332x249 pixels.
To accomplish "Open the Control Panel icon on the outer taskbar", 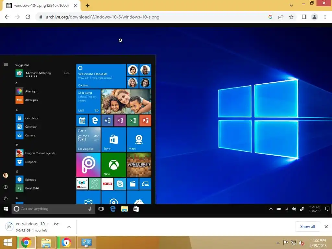I will [86, 243].
